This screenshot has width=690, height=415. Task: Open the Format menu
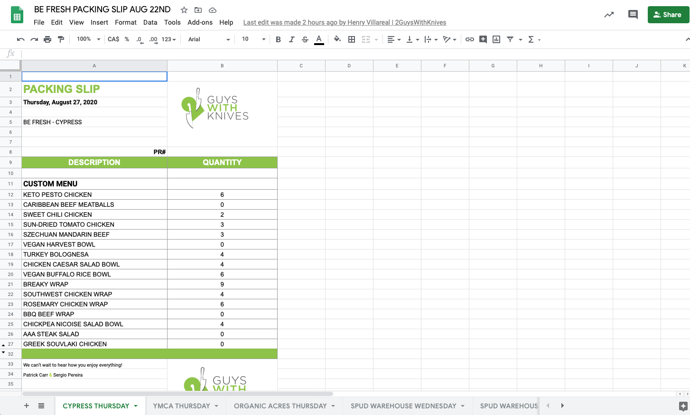click(x=125, y=22)
